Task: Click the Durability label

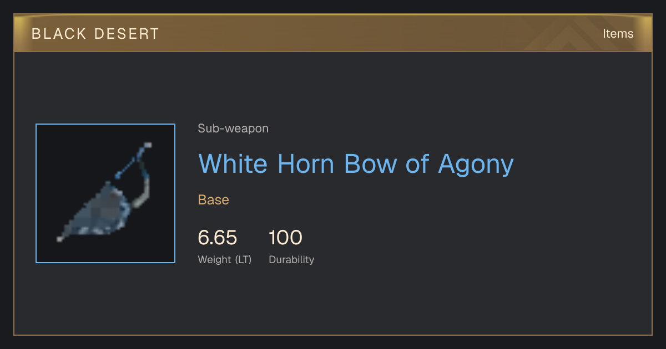Action: pyautogui.click(x=291, y=259)
